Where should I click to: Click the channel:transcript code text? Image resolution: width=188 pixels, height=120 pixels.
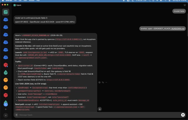pyautogui.click(x=25, y=107)
